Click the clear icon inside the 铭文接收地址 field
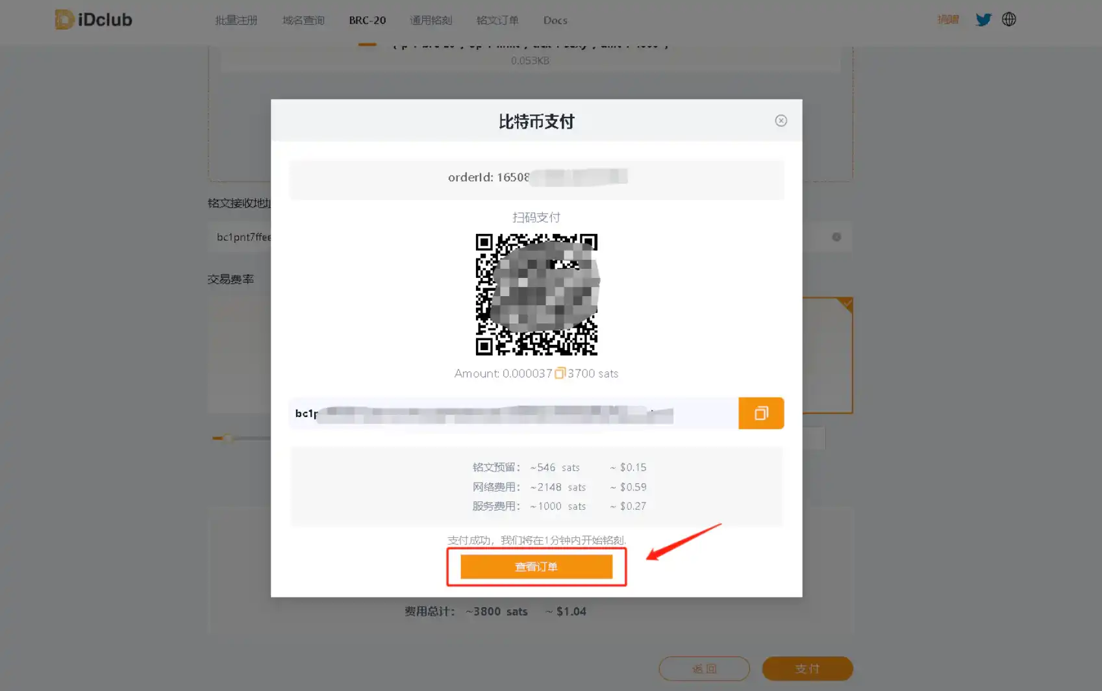 click(836, 237)
